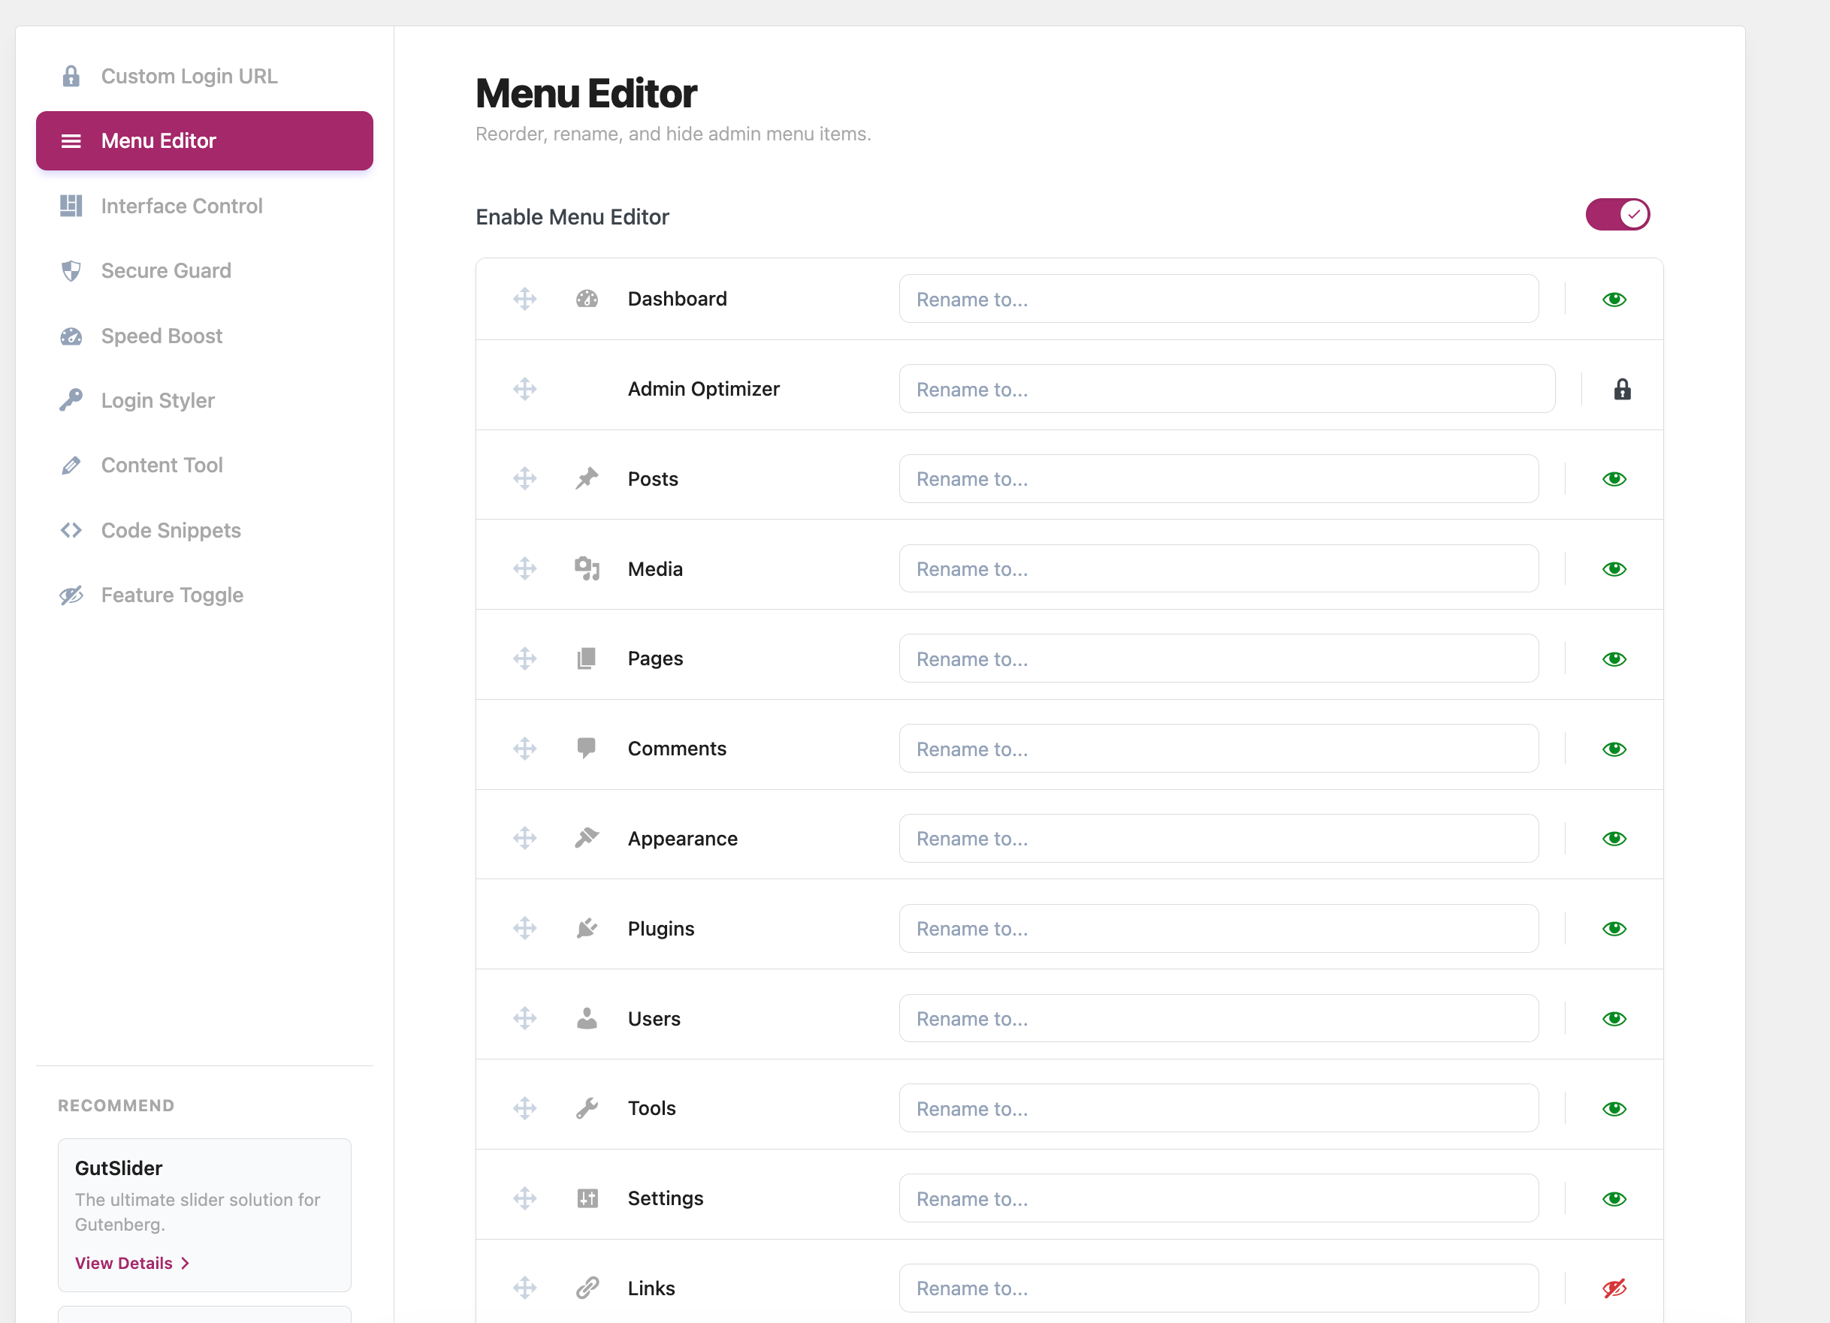1830x1323 pixels.
Task: Go to Code Snippets in sidebar
Action: pyautogui.click(x=171, y=531)
